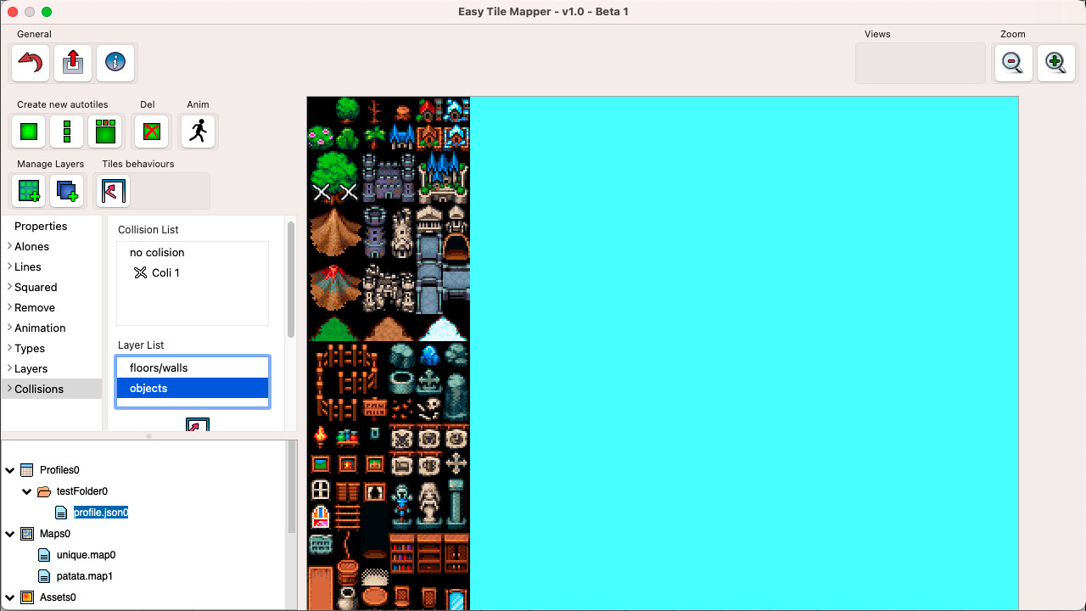Open the Info icon in General section
1086x611 pixels.
(x=115, y=63)
